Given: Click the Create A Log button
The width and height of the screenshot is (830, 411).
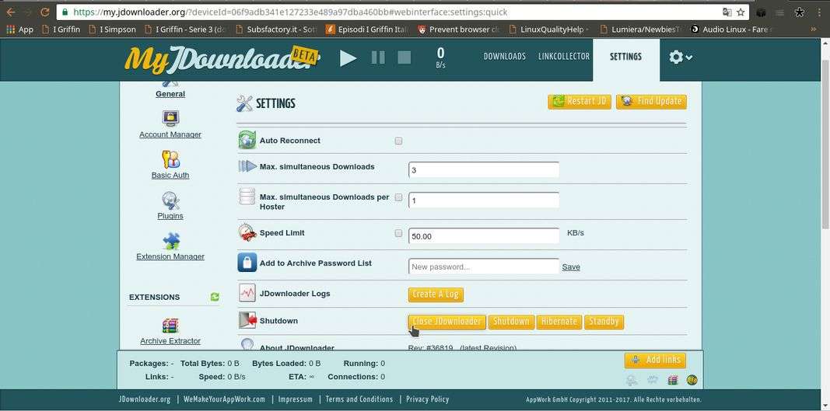Looking at the screenshot, I should [x=436, y=294].
